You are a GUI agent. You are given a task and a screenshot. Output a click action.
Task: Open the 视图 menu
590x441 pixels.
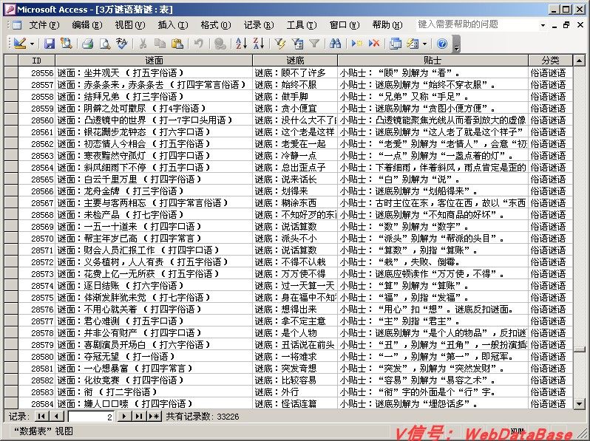130,25
